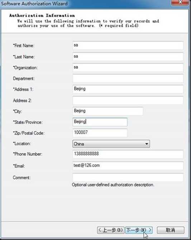The image size is (191, 240).
Task: Click the *Phone Number: label
Action: click(28, 154)
